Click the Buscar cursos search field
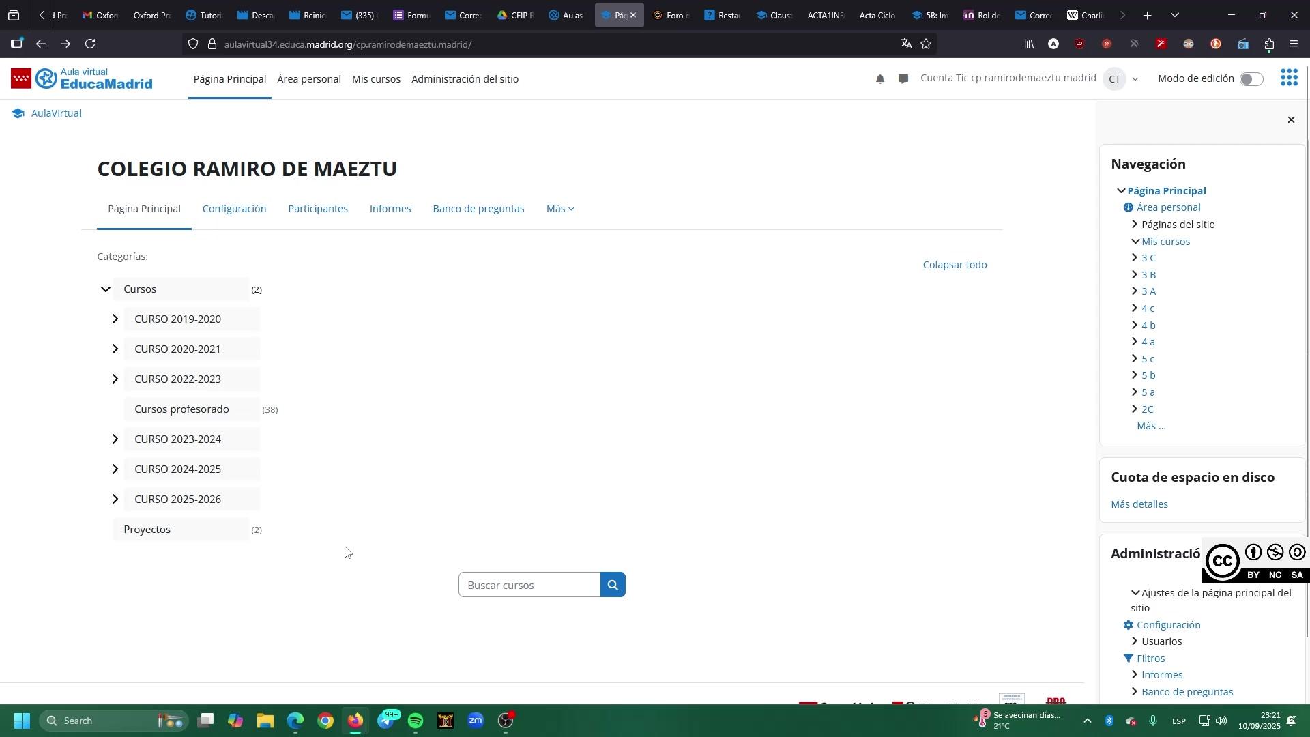This screenshot has height=737, width=1310. point(529,585)
